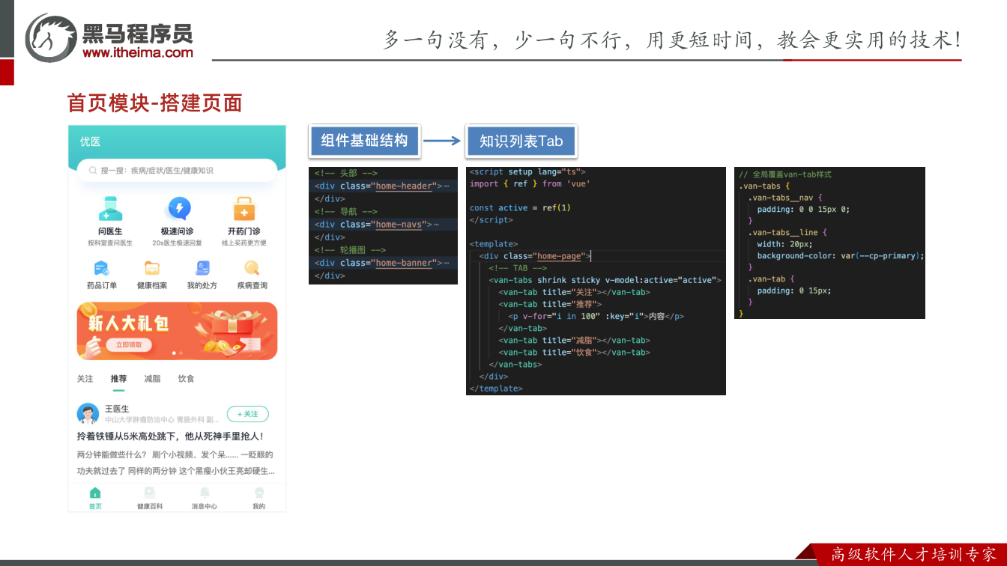Tap the 极速问诊 lightning icon
The width and height of the screenshot is (1007, 566).
(x=178, y=209)
